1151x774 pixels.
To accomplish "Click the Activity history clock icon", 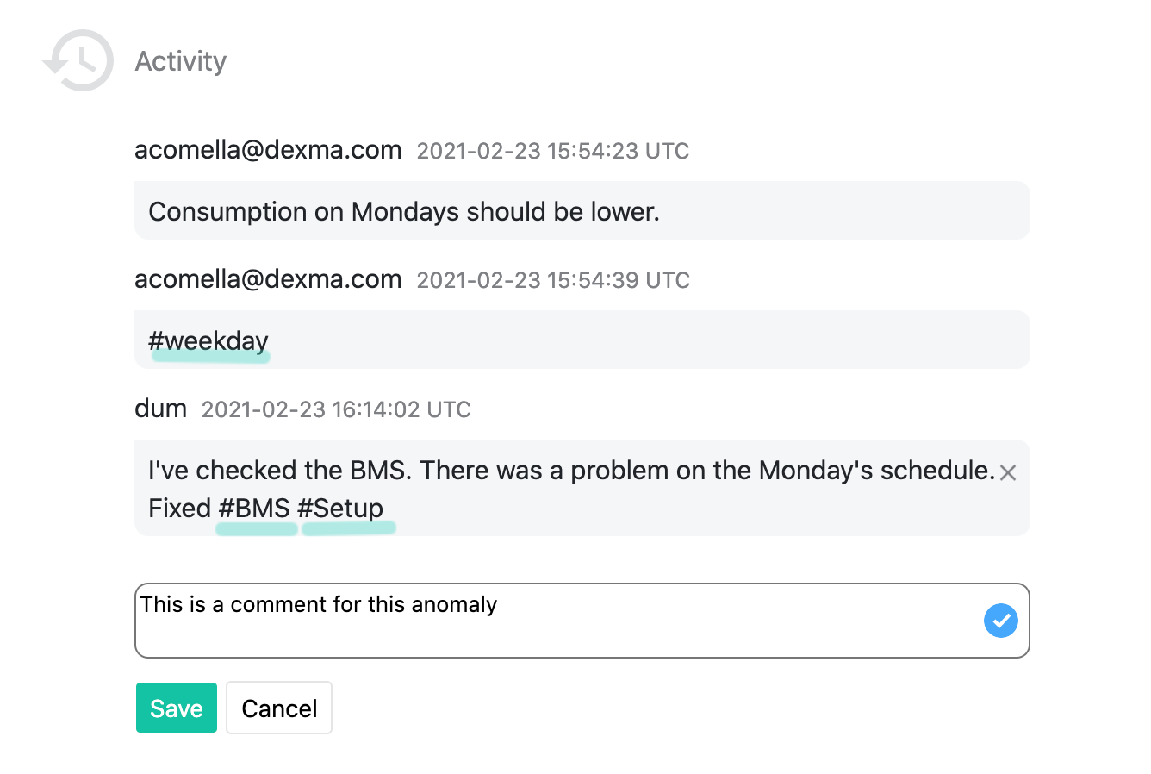I will point(78,60).
